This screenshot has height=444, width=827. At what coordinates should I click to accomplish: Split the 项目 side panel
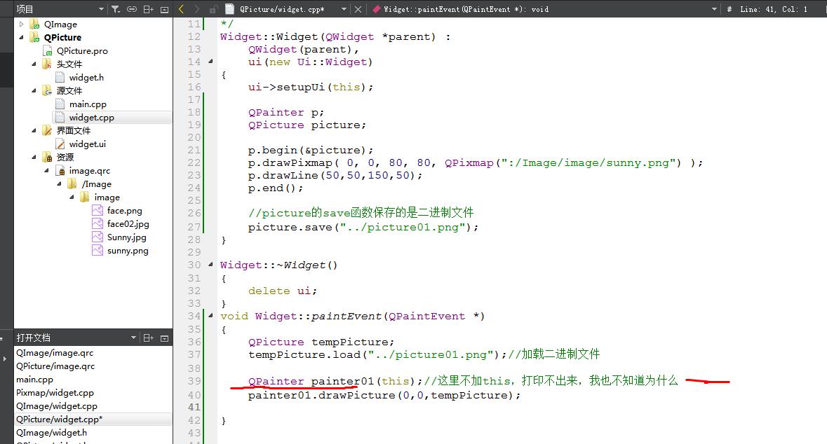[149, 9]
